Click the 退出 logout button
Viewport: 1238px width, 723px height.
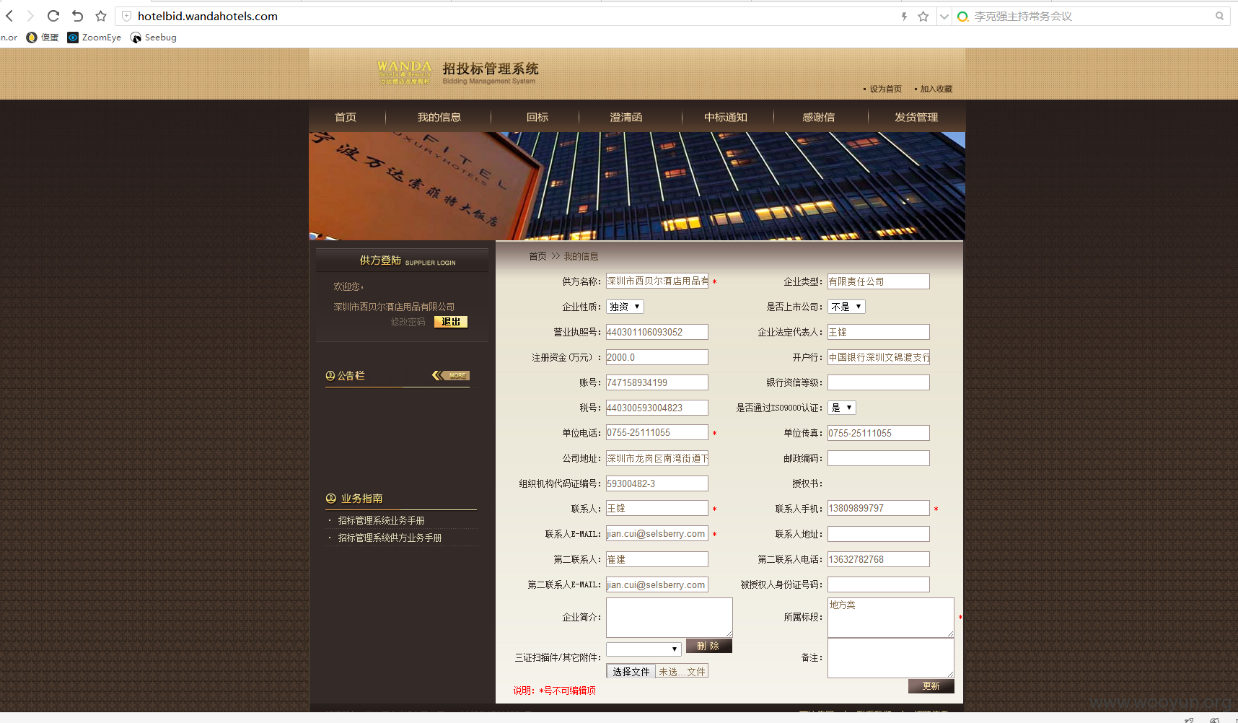(451, 322)
